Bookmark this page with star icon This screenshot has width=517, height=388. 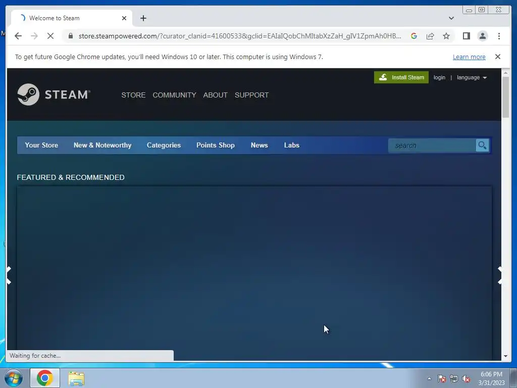(x=446, y=36)
